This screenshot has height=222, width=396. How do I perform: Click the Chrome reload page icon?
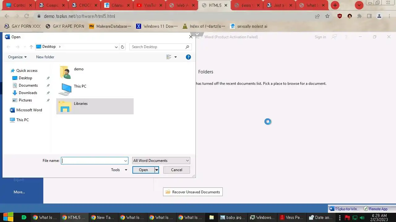[27, 16]
